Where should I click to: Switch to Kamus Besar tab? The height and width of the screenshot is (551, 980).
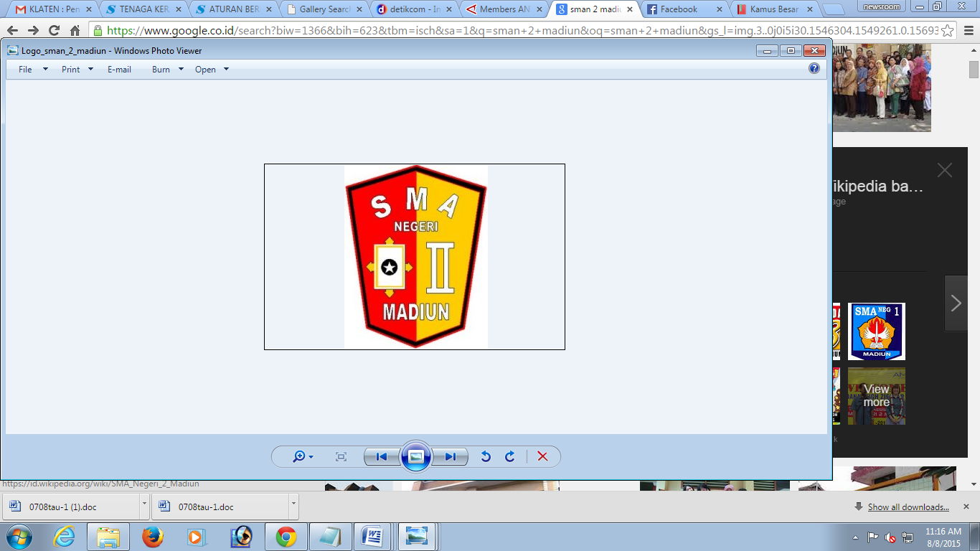point(776,9)
